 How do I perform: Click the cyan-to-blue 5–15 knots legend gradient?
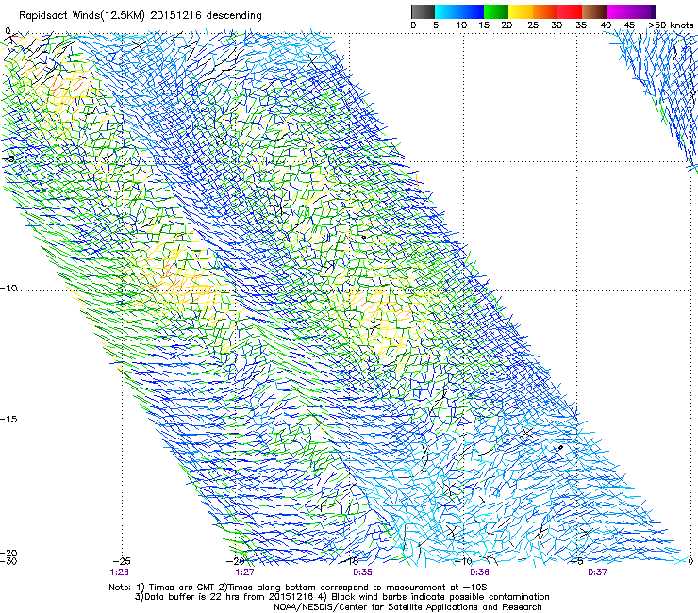pos(459,11)
